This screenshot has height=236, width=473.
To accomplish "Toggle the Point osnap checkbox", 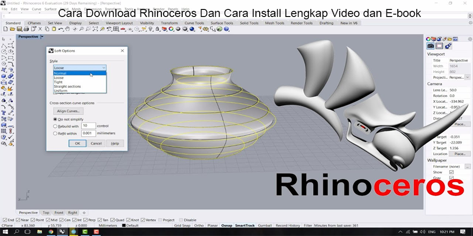I will coord(33,220).
